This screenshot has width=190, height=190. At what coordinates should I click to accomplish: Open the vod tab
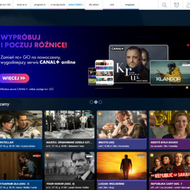point(112,5)
